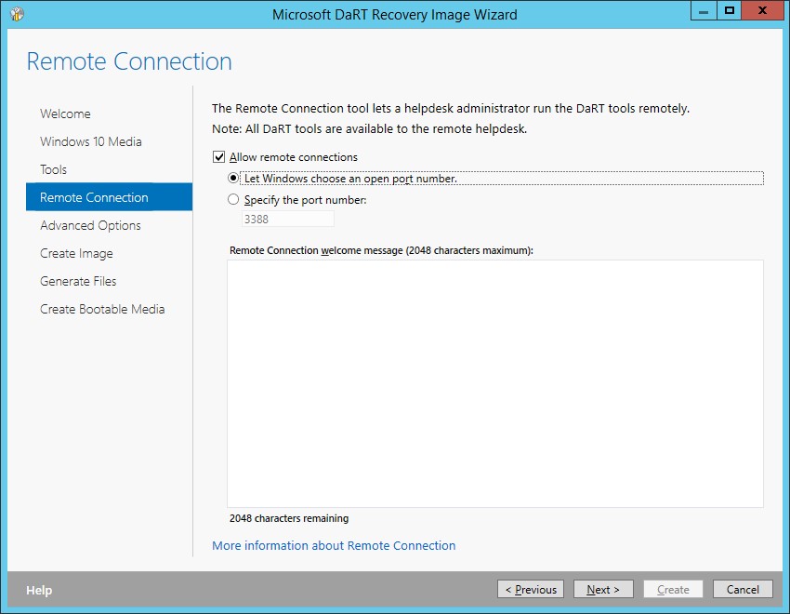
Task: Select Let Windows choose an open port
Action: (x=233, y=178)
